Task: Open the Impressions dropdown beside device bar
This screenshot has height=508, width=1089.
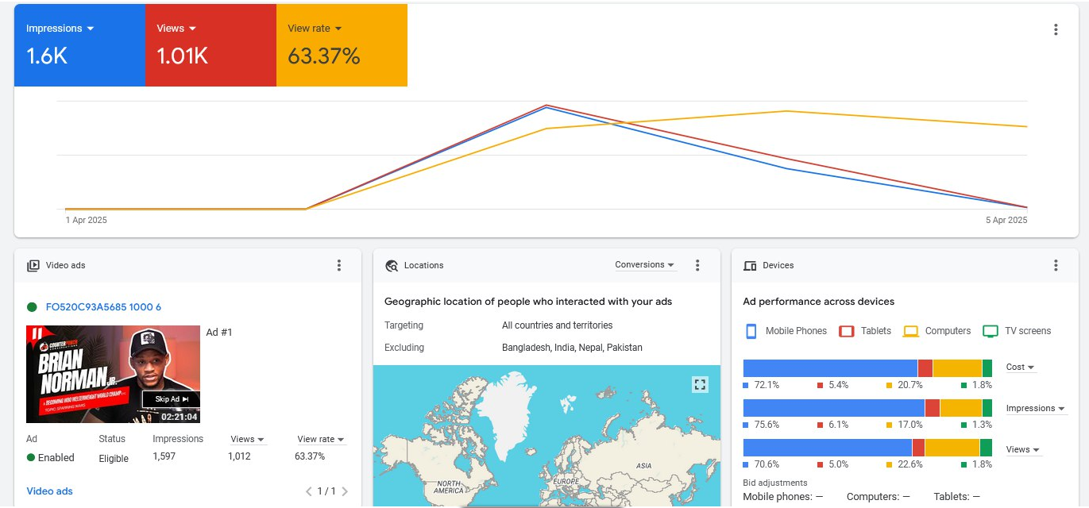Action: pyautogui.click(x=1035, y=409)
